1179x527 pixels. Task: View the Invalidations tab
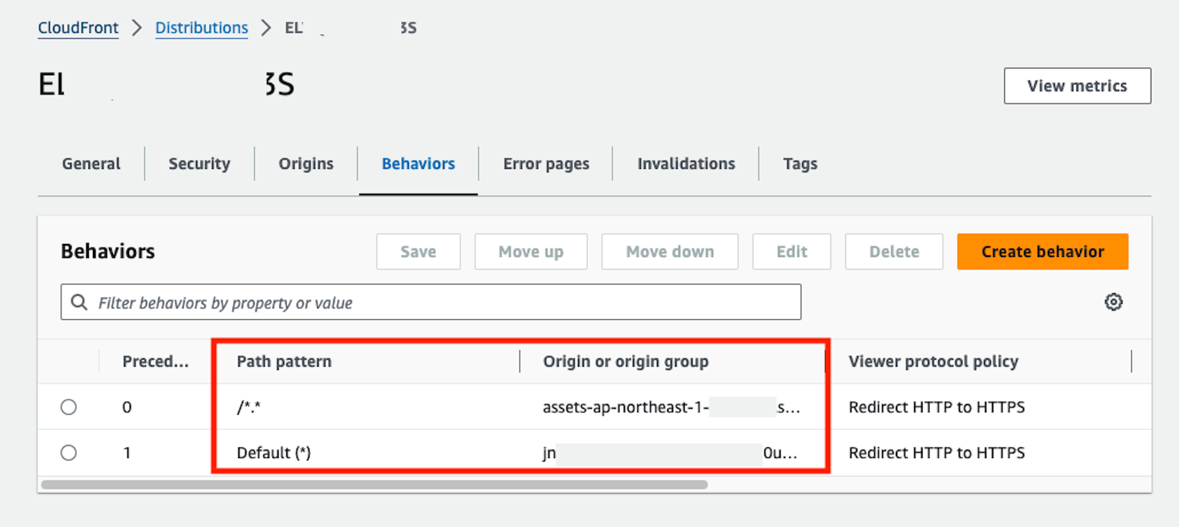point(685,163)
